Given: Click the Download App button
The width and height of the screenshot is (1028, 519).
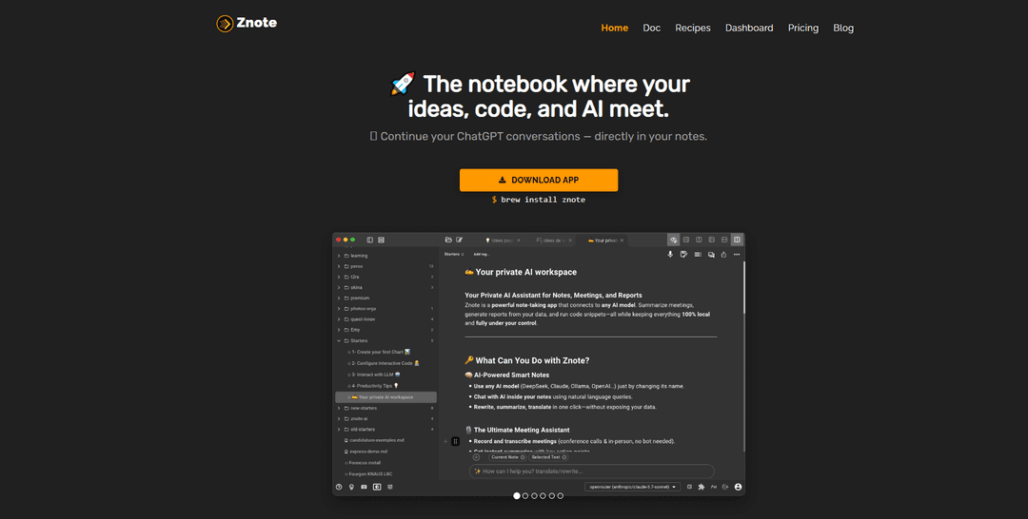Looking at the screenshot, I should click(x=539, y=180).
